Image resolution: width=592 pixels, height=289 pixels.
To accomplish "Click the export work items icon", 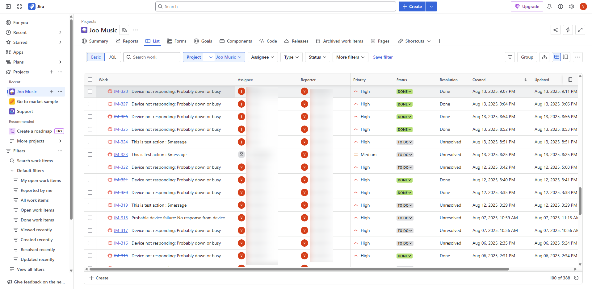I will tap(544, 57).
